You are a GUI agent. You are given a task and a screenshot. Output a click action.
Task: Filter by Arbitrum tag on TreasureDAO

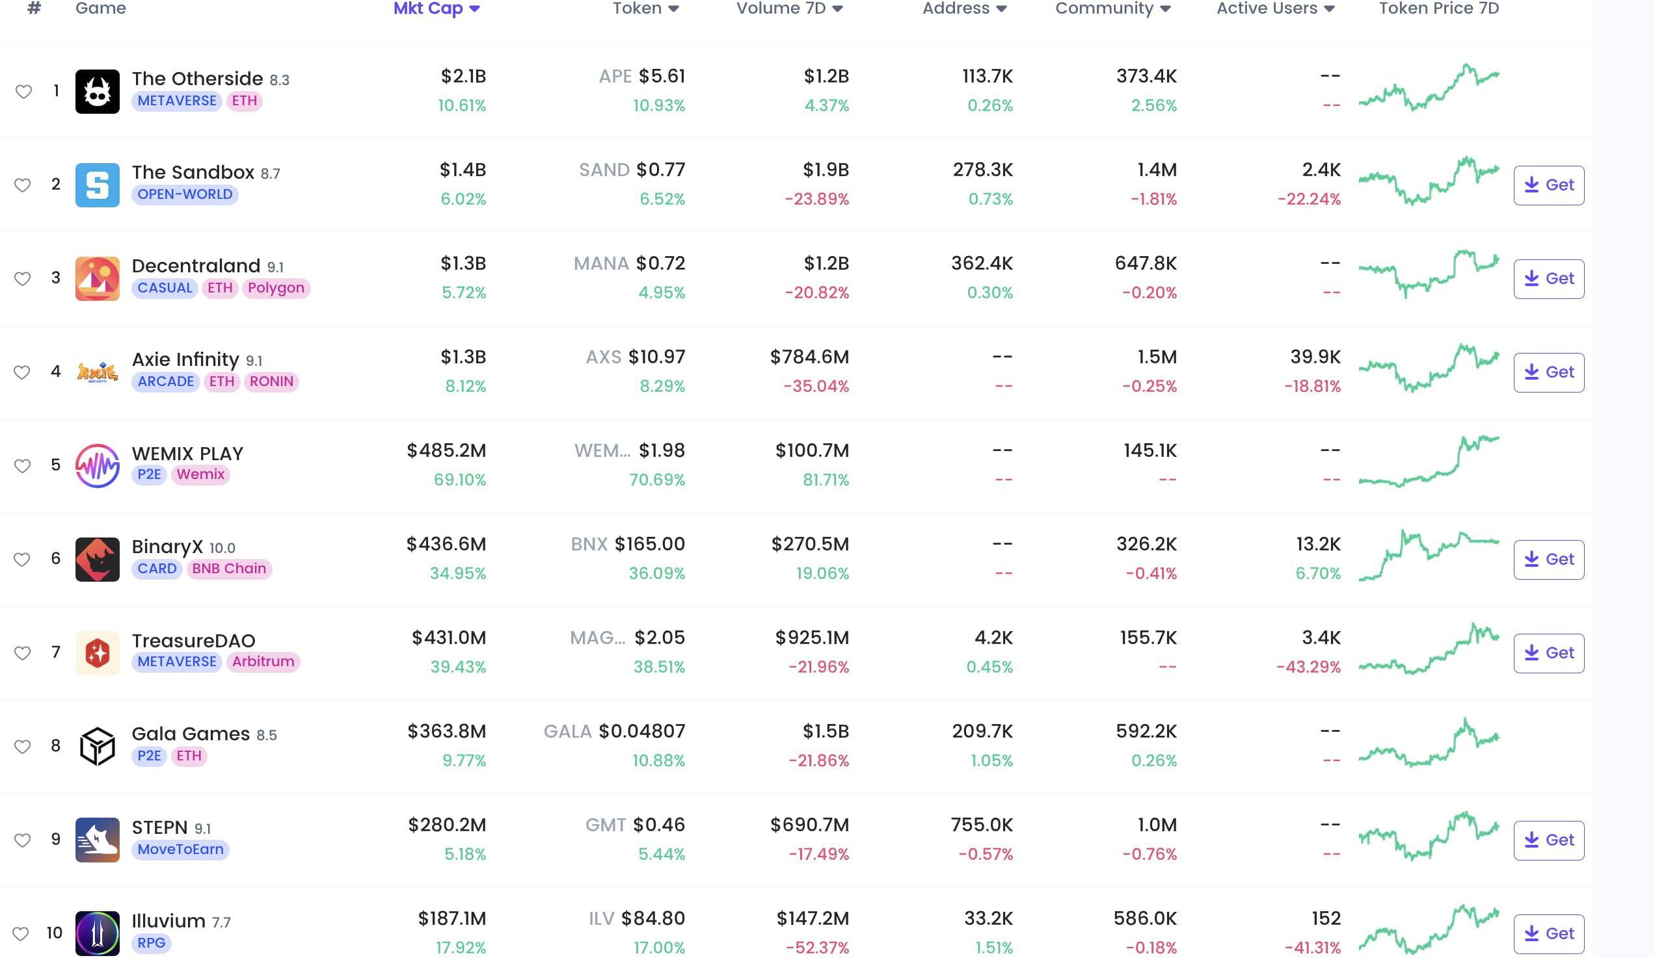263,662
